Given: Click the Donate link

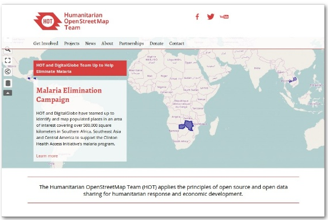Looking at the screenshot, I should (x=156, y=43).
